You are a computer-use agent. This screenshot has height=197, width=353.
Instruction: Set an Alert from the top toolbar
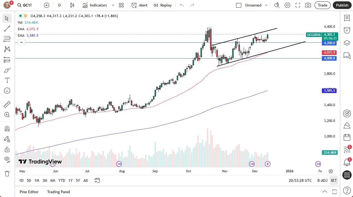click(139, 5)
